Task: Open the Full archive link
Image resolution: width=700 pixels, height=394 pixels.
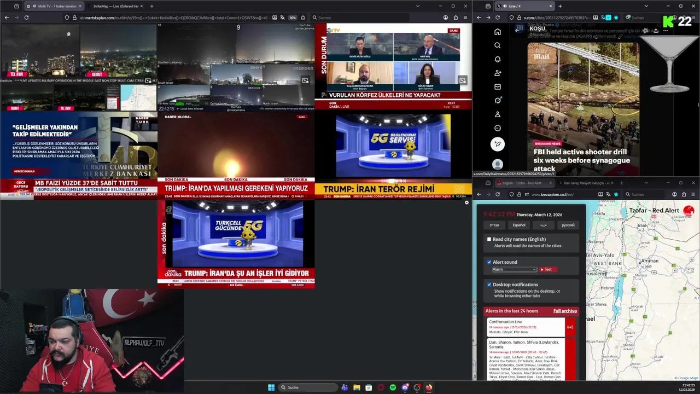Action: 565,311
